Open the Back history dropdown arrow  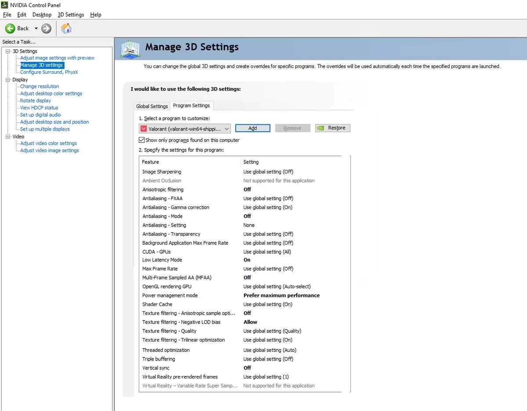(x=36, y=29)
